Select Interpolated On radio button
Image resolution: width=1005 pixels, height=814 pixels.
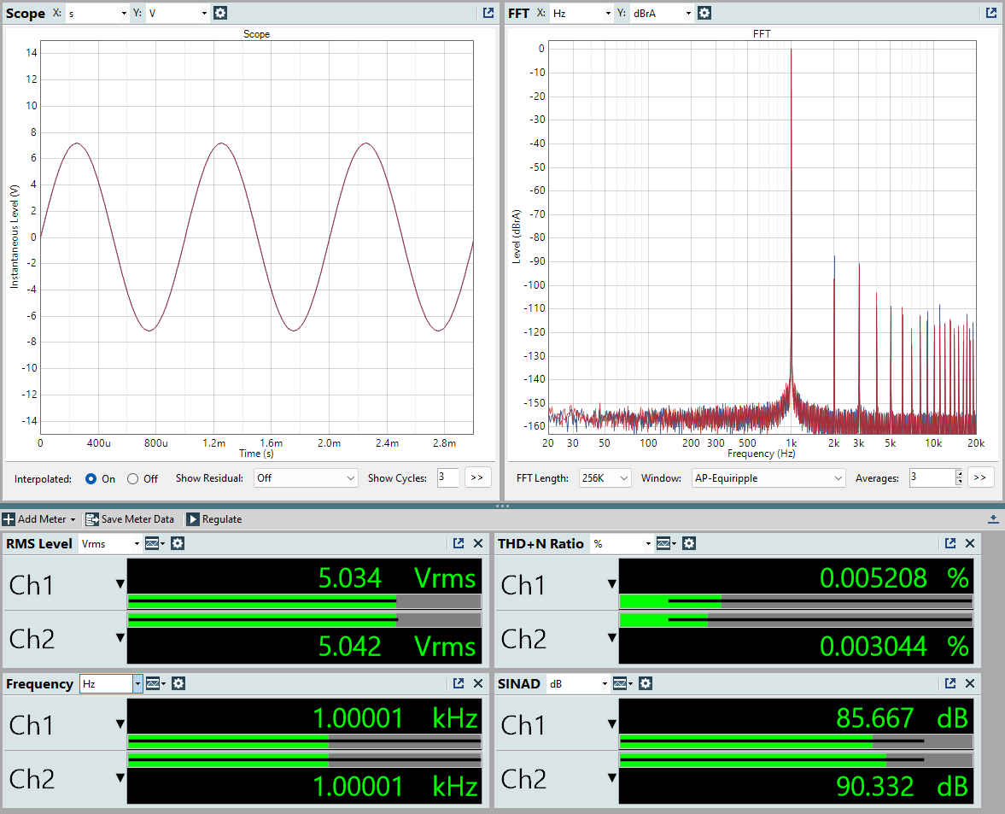[x=91, y=479]
